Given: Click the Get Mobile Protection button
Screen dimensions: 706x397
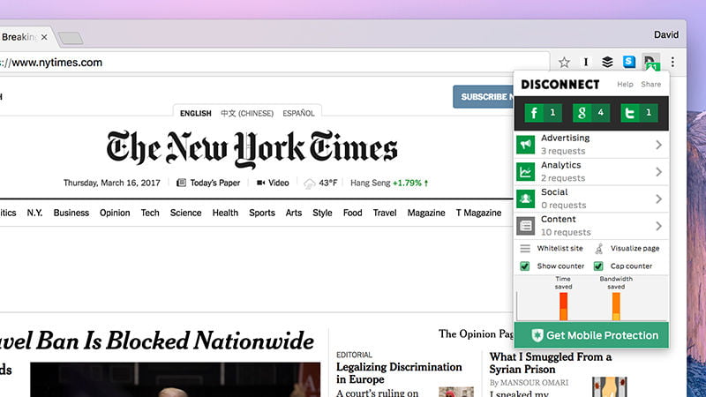Looking at the screenshot, I should (x=591, y=335).
